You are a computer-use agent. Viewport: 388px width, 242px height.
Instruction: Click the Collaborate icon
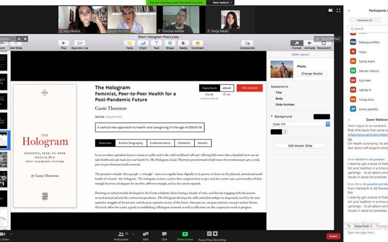pos(247,43)
